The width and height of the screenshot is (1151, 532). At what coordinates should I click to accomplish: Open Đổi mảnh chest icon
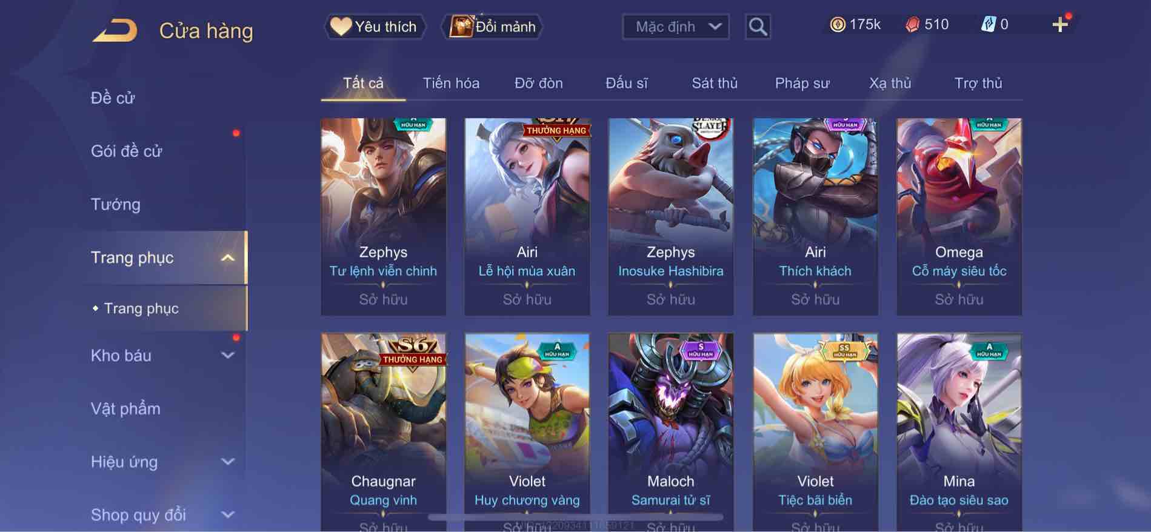pos(493,27)
